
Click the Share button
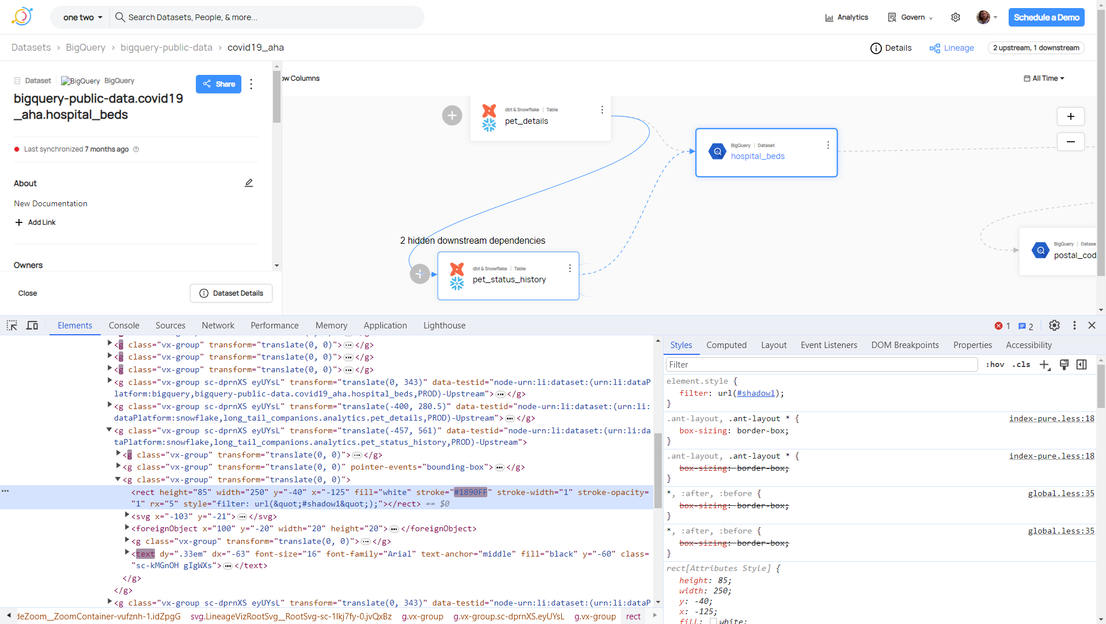pyautogui.click(x=218, y=84)
